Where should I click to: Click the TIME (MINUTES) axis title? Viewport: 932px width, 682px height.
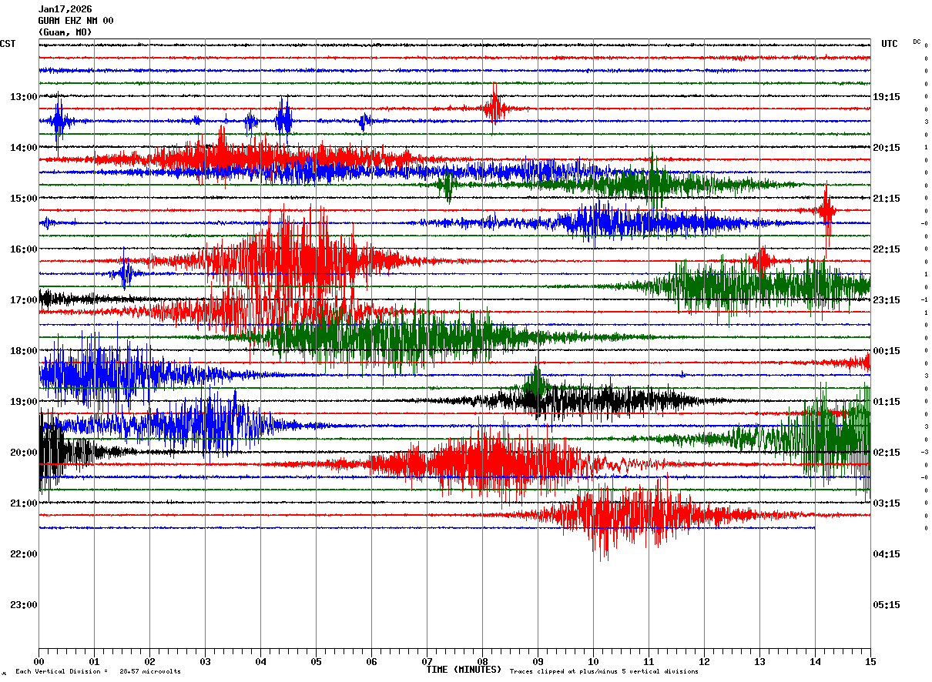click(x=464, y=670)
